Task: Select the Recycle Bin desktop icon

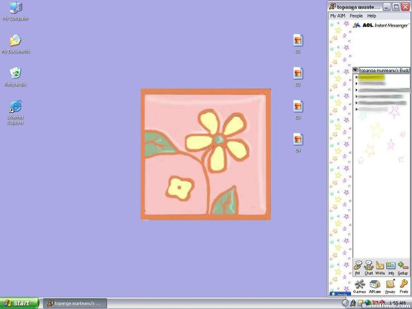Action: pyautogui.click(x=15, y=74)
